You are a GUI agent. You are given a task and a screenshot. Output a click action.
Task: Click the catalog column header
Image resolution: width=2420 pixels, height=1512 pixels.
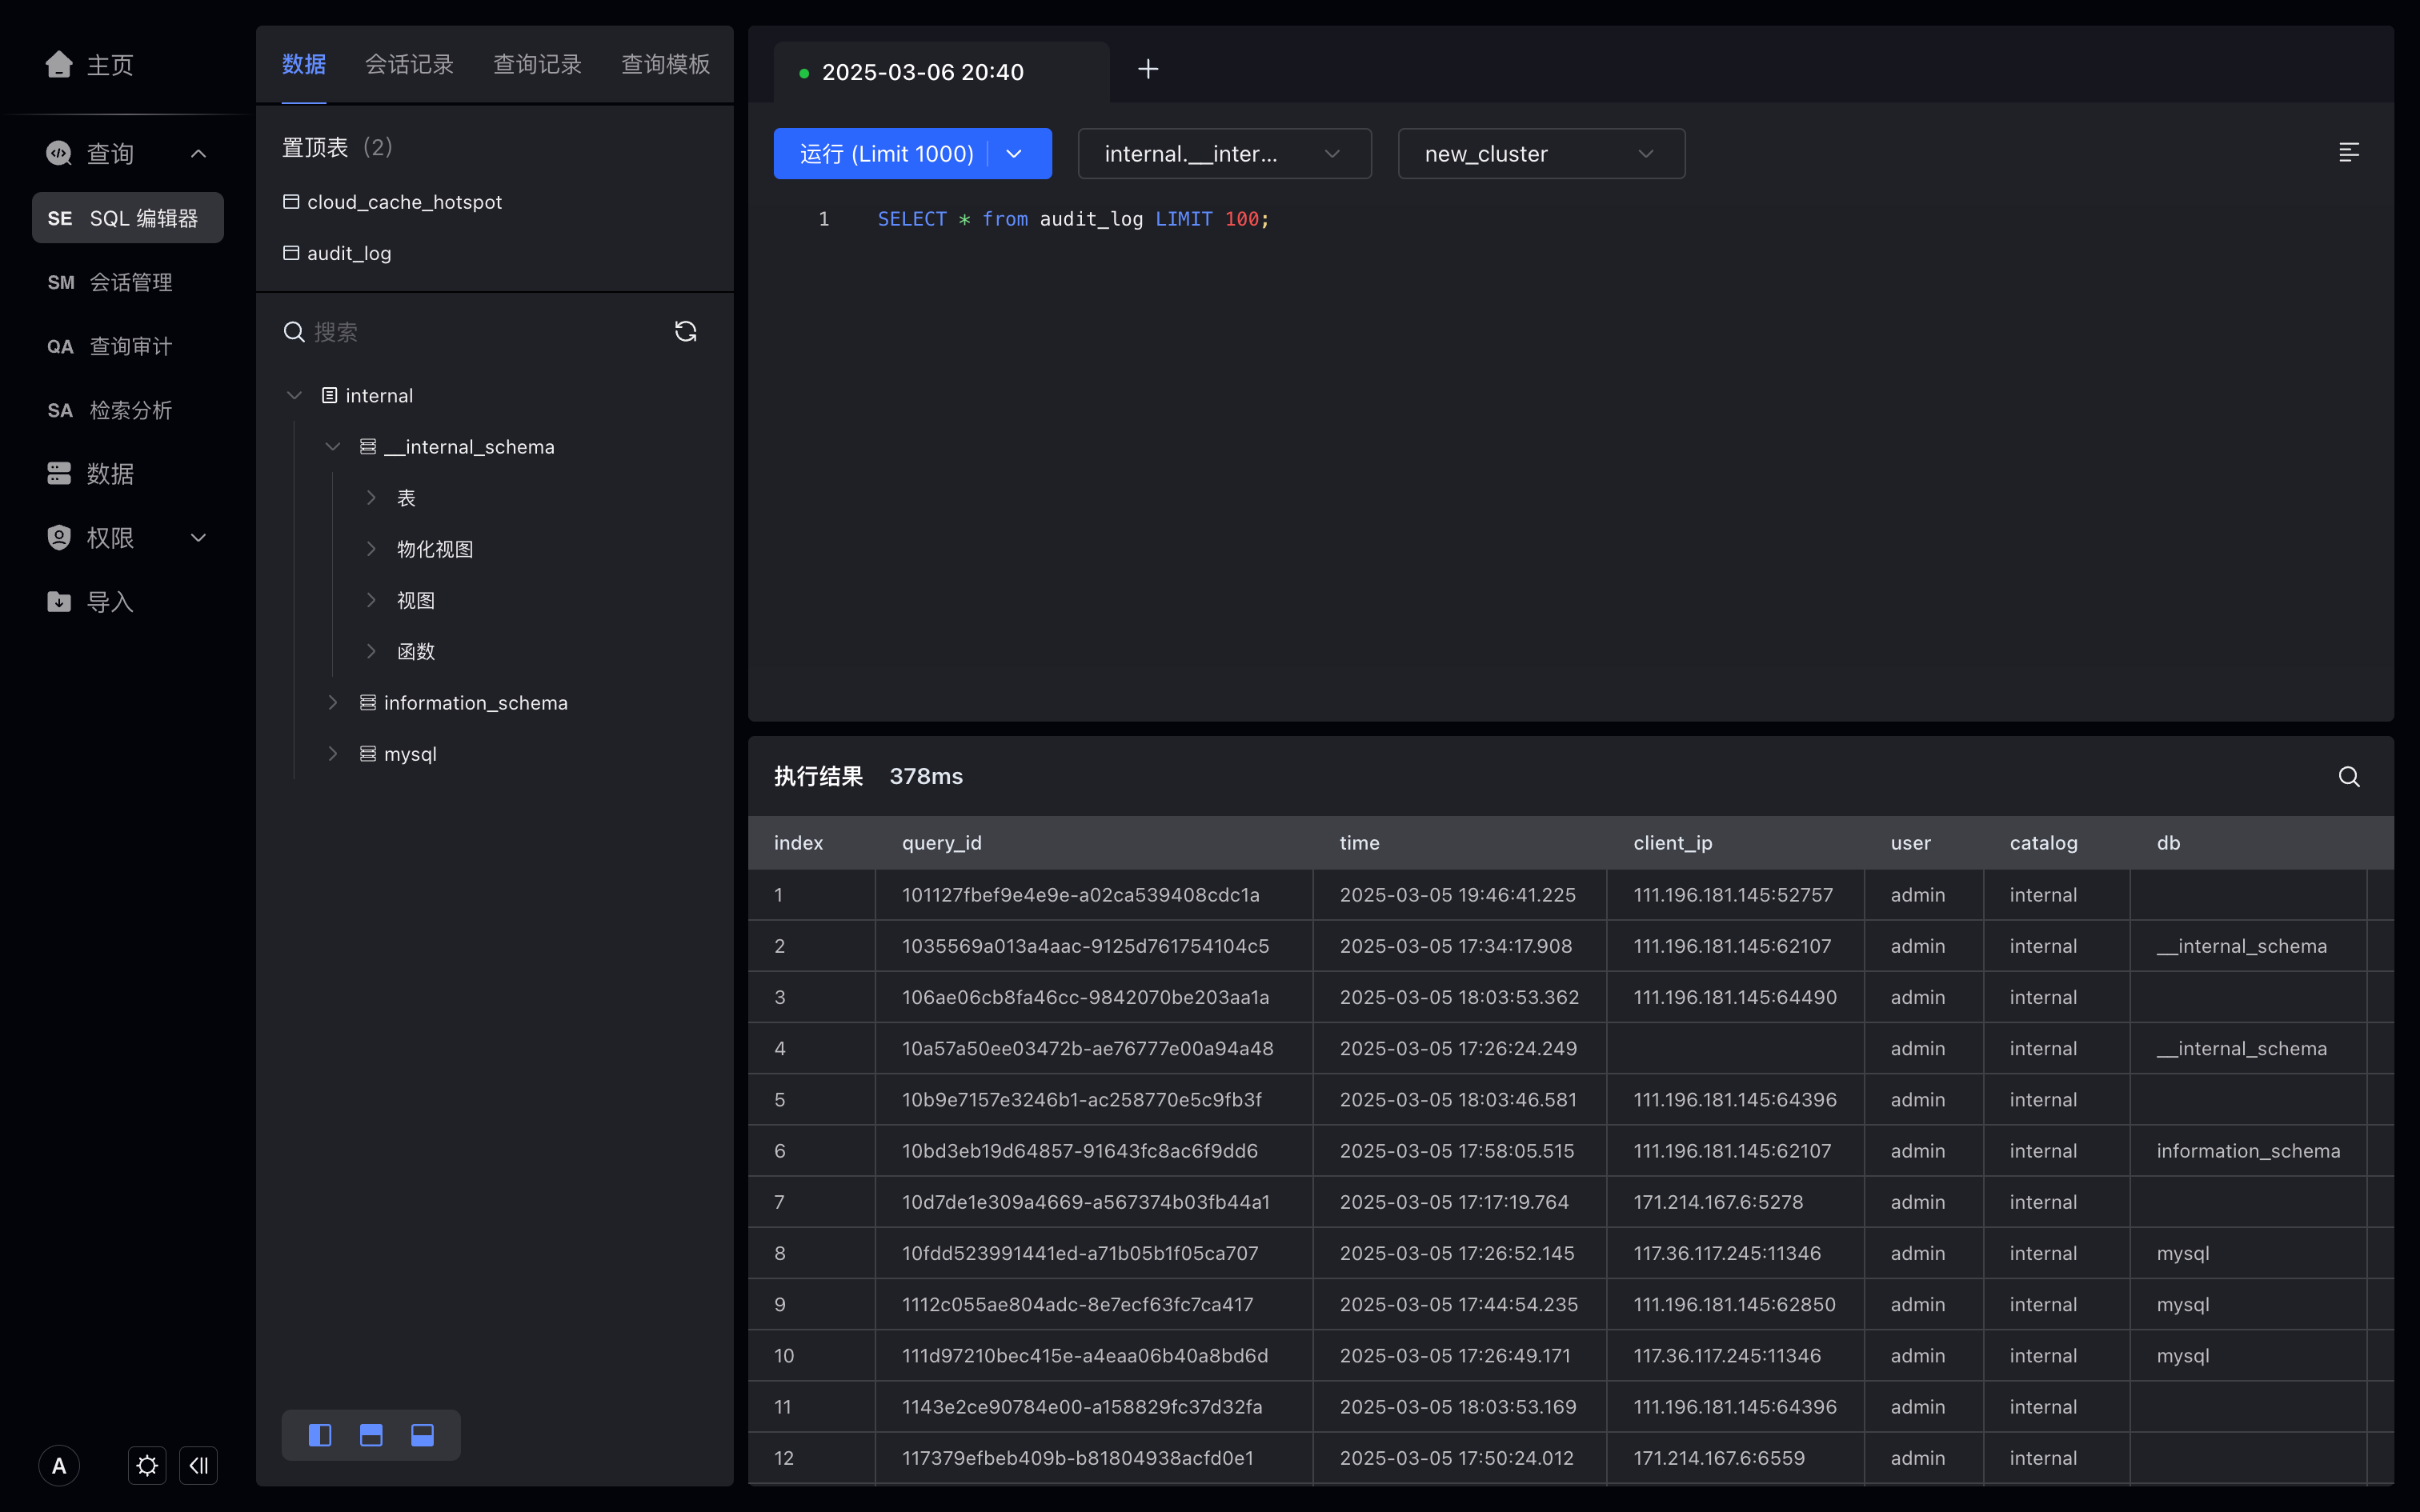[2043, 843]
